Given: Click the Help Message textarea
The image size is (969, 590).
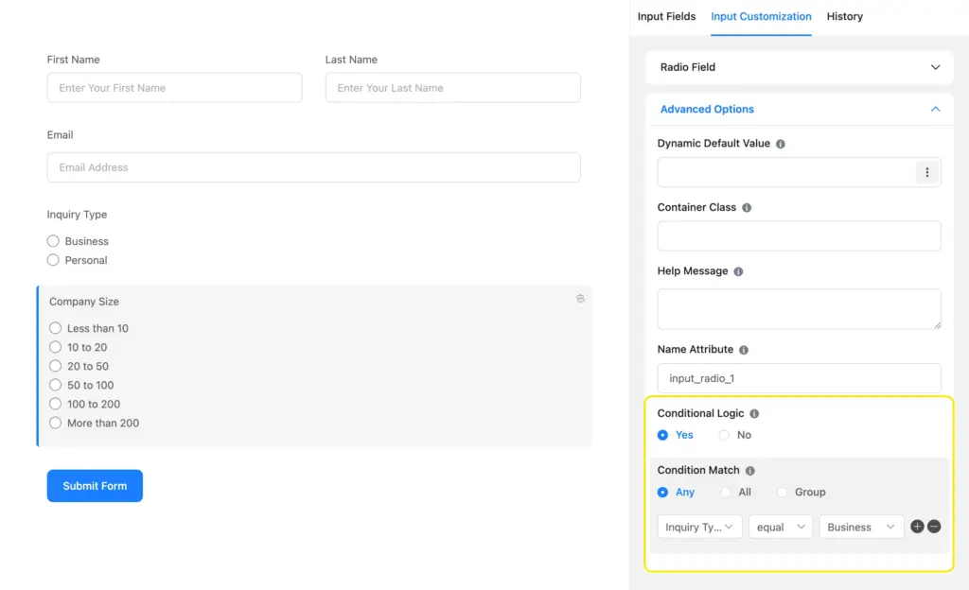Looking at the screenshot, I should (799, 308).
